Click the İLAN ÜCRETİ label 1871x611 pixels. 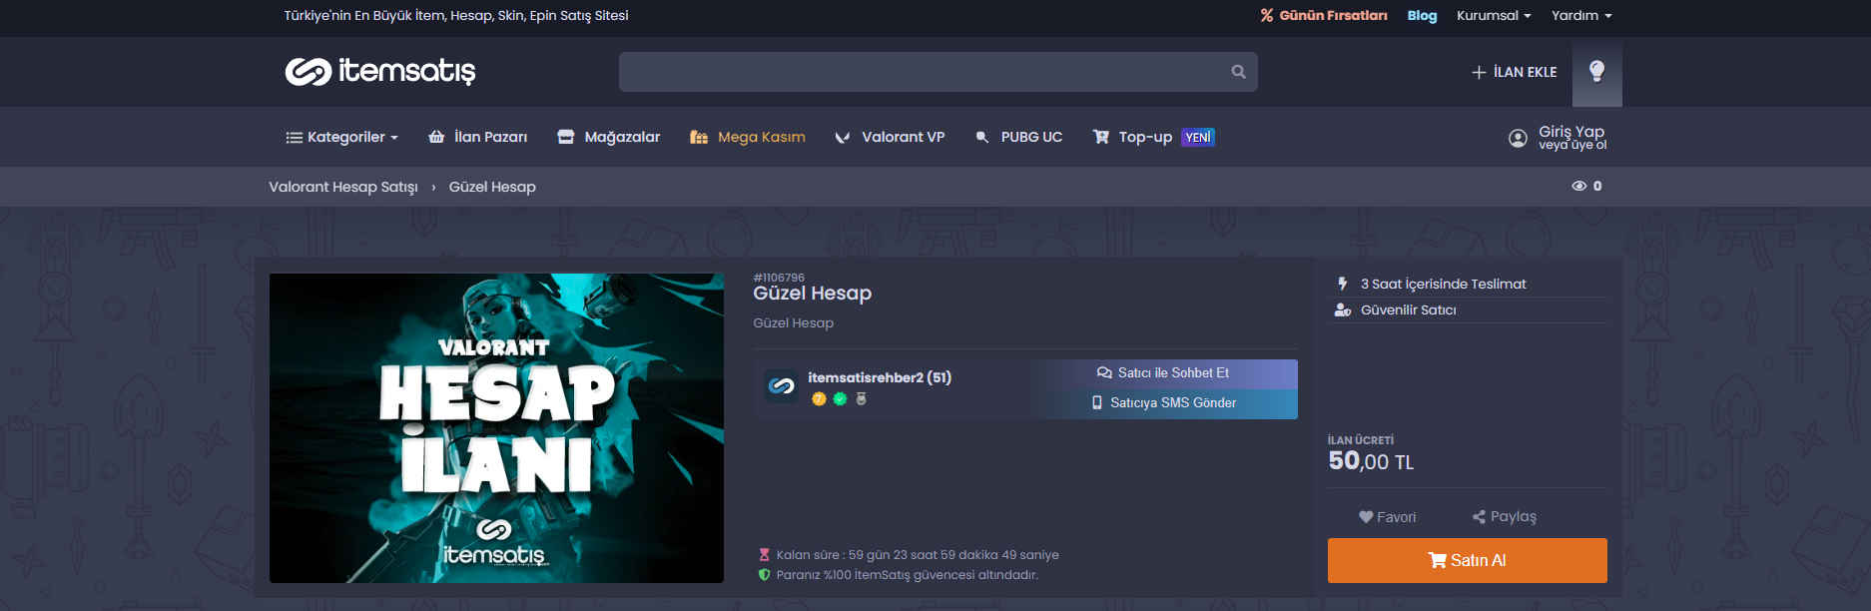click(x=1360, y=440)
